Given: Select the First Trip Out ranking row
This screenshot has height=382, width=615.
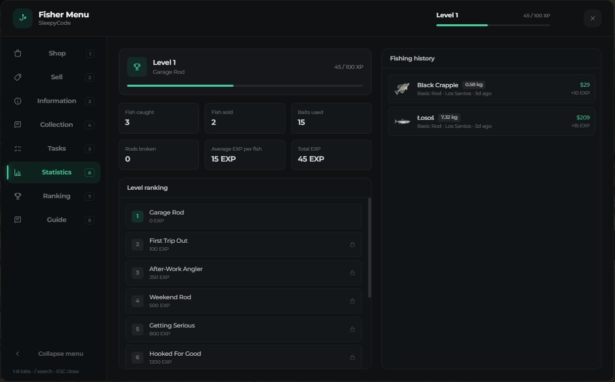Looking at the screenshot, I should (x=243, y=244).
